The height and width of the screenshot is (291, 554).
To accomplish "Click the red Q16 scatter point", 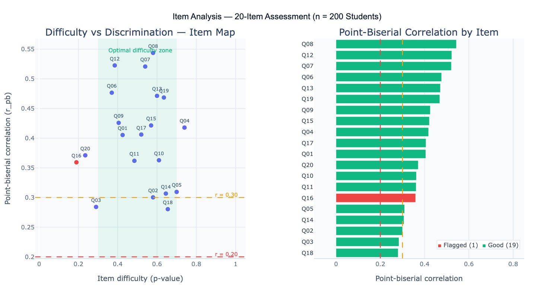I will 76,162.
